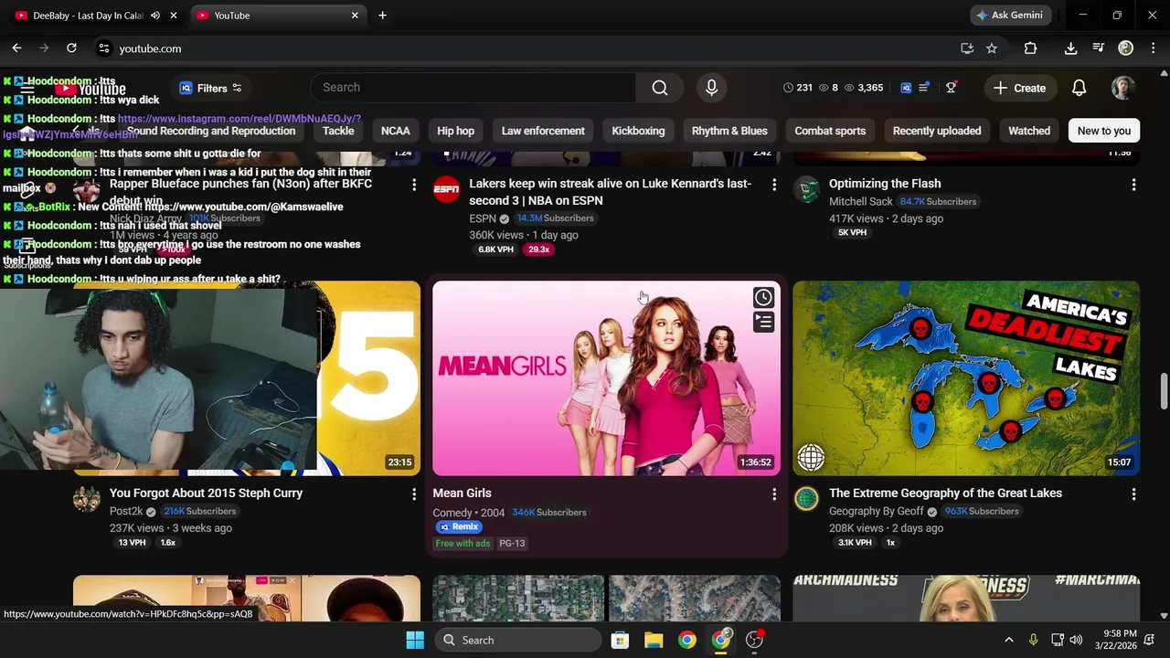Open more options for Great Lakes video

pos(1133,494)
